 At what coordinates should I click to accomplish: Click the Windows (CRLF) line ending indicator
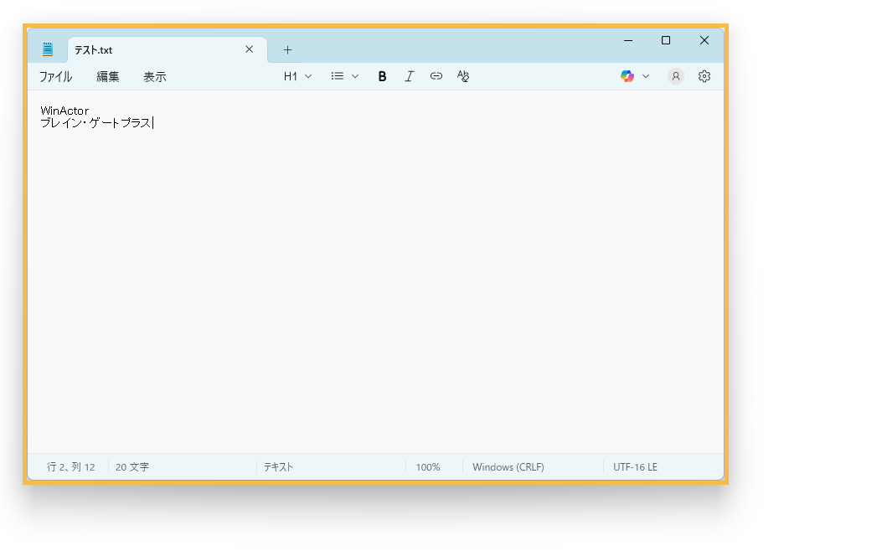pos(508,467)
